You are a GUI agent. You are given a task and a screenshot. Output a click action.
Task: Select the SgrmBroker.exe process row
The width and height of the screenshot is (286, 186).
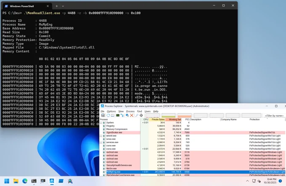coord(114,133)
